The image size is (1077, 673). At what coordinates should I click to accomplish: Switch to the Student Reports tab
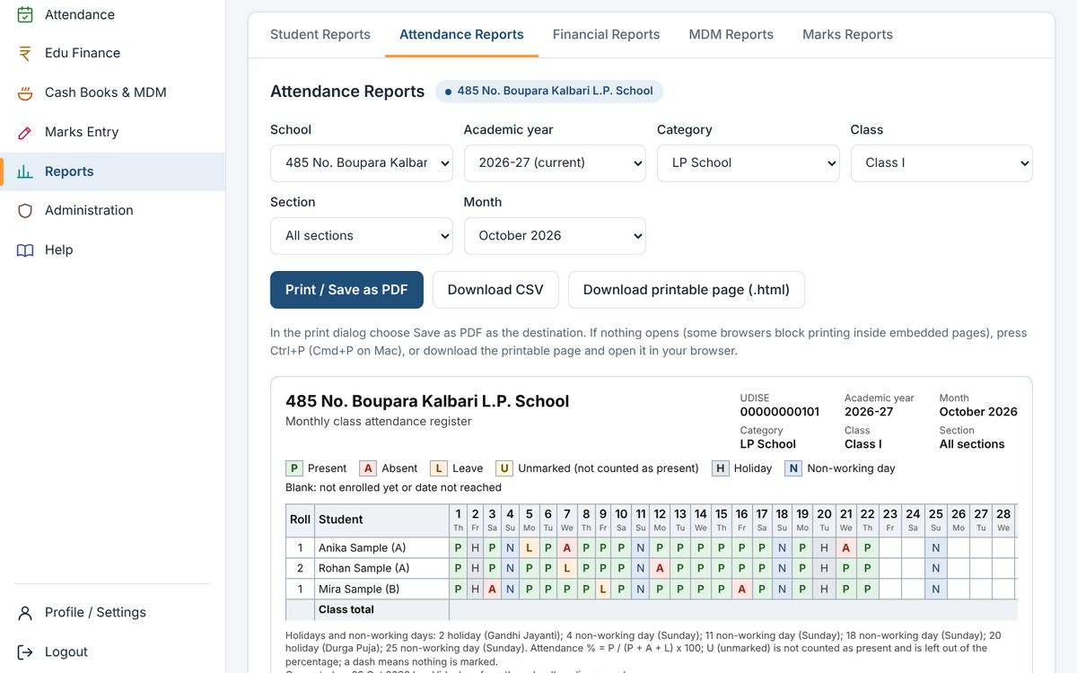320,34
